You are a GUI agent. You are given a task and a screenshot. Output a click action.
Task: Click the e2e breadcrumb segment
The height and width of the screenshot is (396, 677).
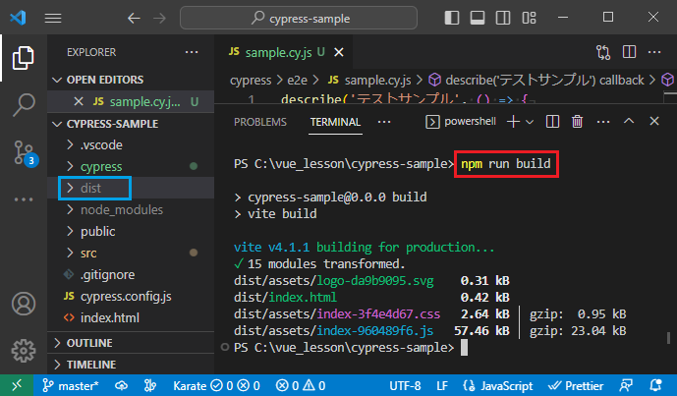tap(297, 81)
